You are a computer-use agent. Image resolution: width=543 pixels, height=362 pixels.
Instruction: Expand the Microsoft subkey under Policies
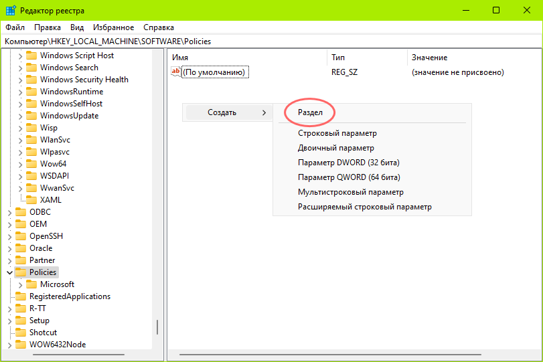(20, 284)
